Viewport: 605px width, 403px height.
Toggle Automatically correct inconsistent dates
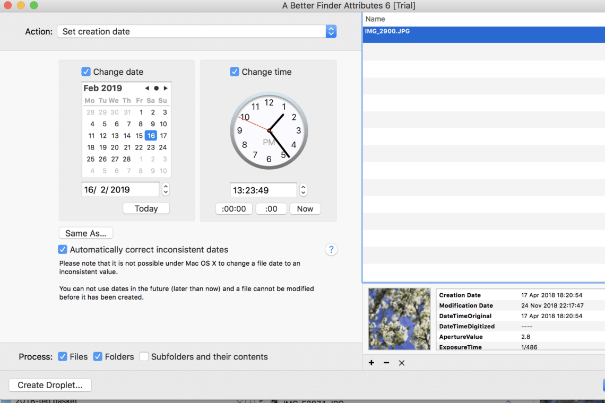pyautogui.click(x=63, y=249)
